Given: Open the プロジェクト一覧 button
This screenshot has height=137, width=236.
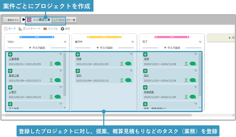Looking at the screenshot, I should (x=64, y=20).
